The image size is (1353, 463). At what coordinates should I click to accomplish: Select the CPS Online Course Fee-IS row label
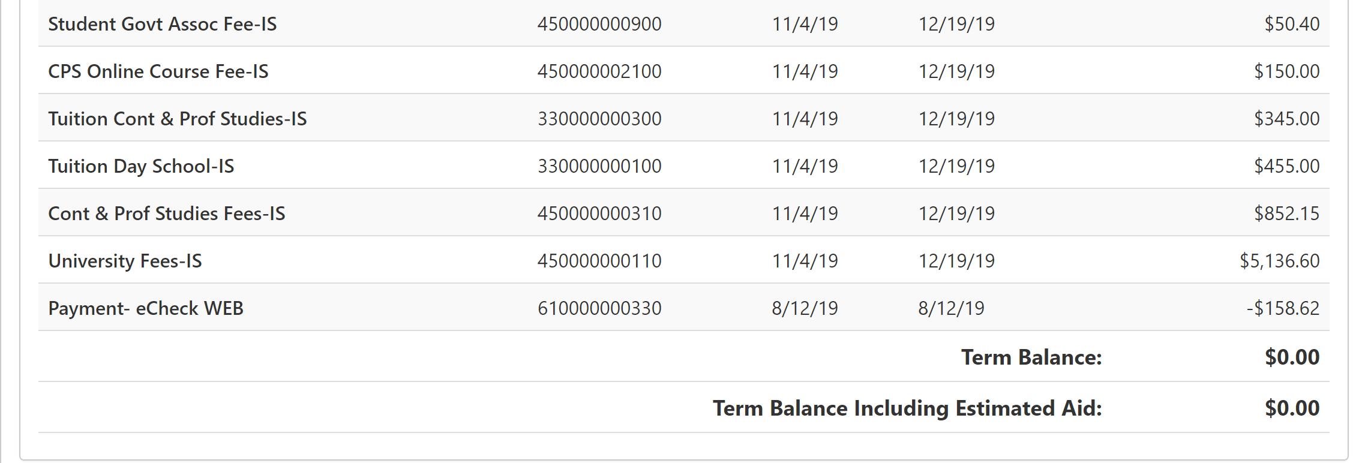(x=158, y=71)
